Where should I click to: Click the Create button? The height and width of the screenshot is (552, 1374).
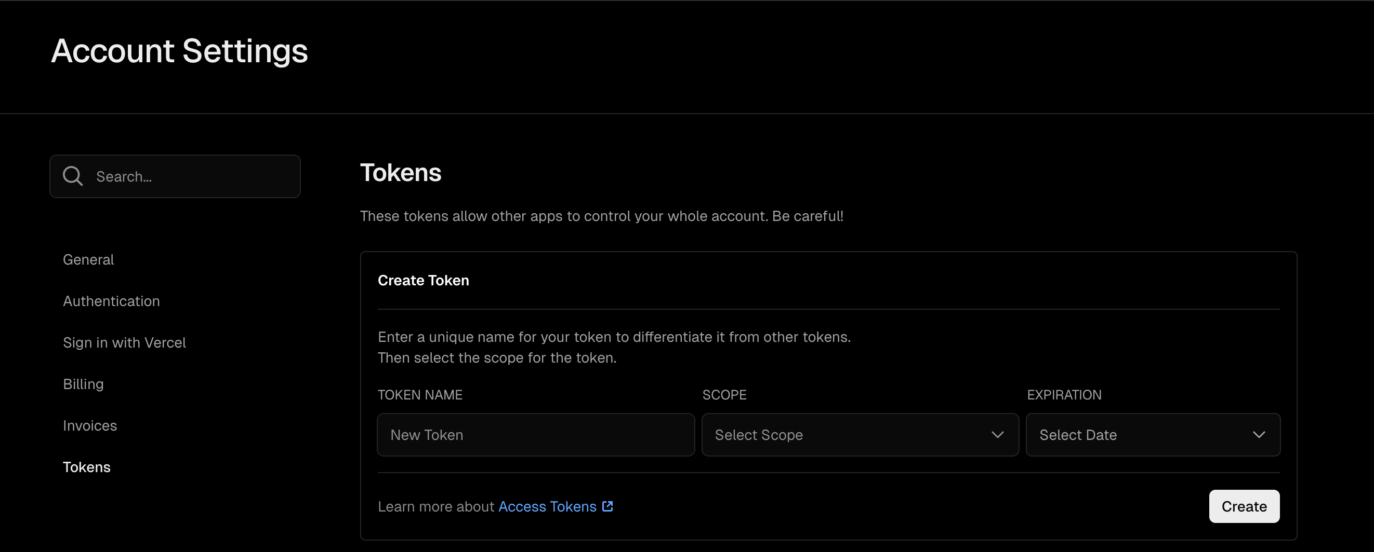click(1244, 506)
